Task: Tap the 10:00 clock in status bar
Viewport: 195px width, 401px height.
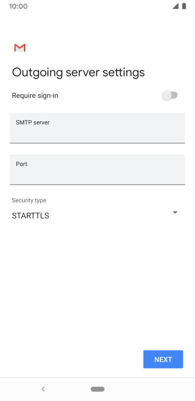Action: pos(18,6)
